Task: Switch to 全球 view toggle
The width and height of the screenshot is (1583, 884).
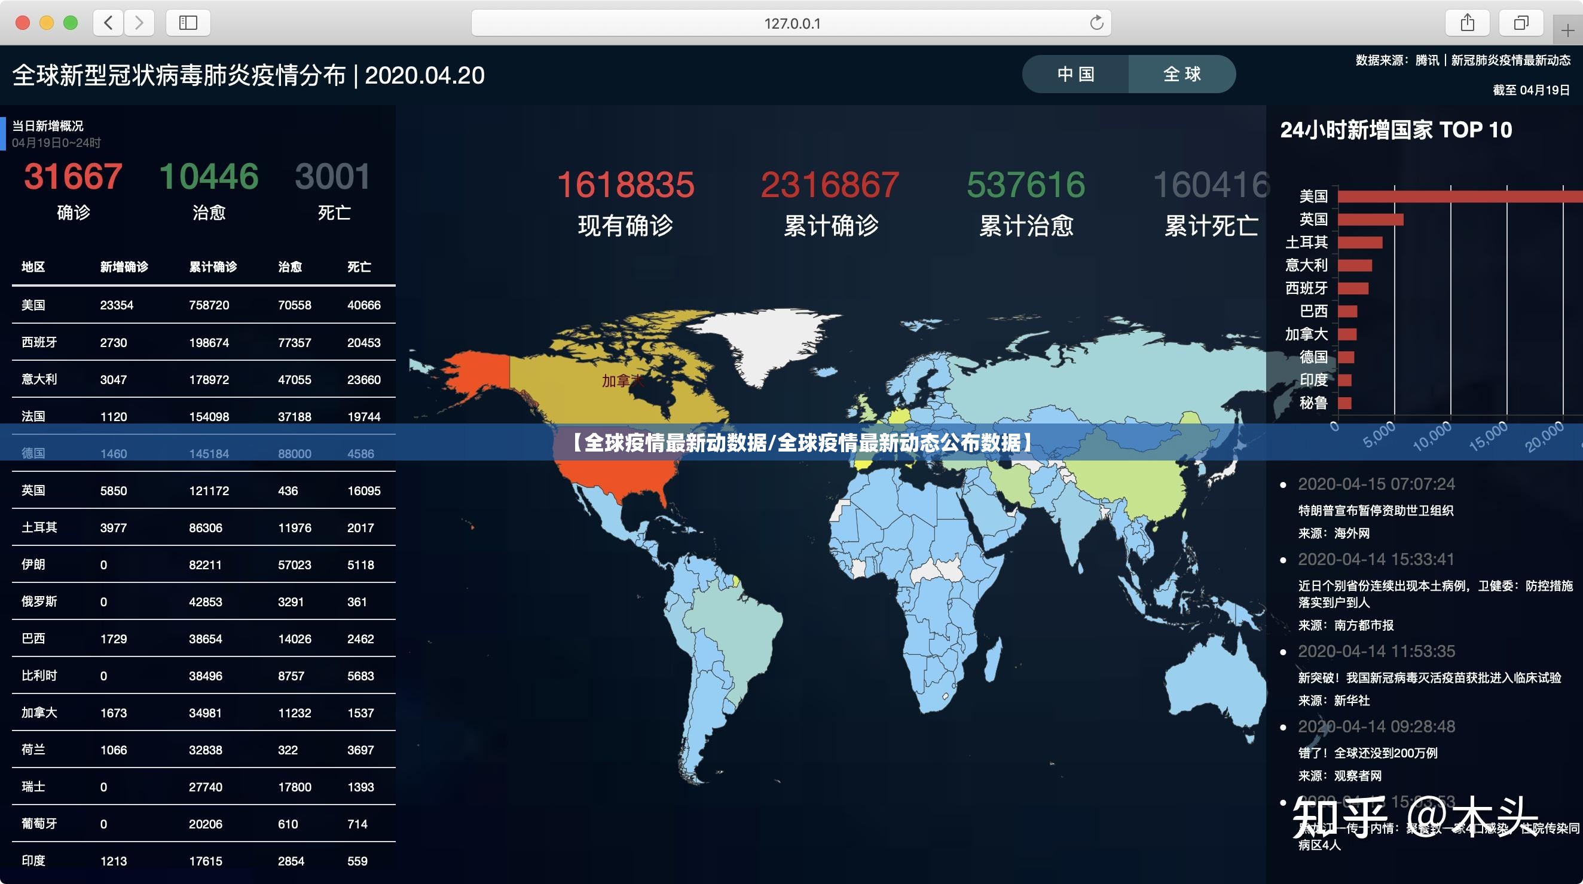Action: click(x=1182, y=74)
